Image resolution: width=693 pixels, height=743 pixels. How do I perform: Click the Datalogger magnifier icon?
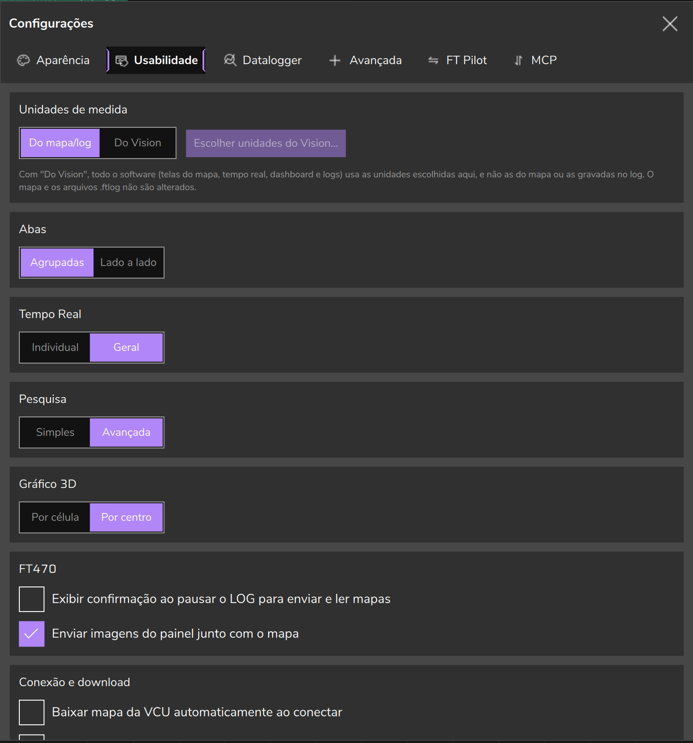coord(230,60)
